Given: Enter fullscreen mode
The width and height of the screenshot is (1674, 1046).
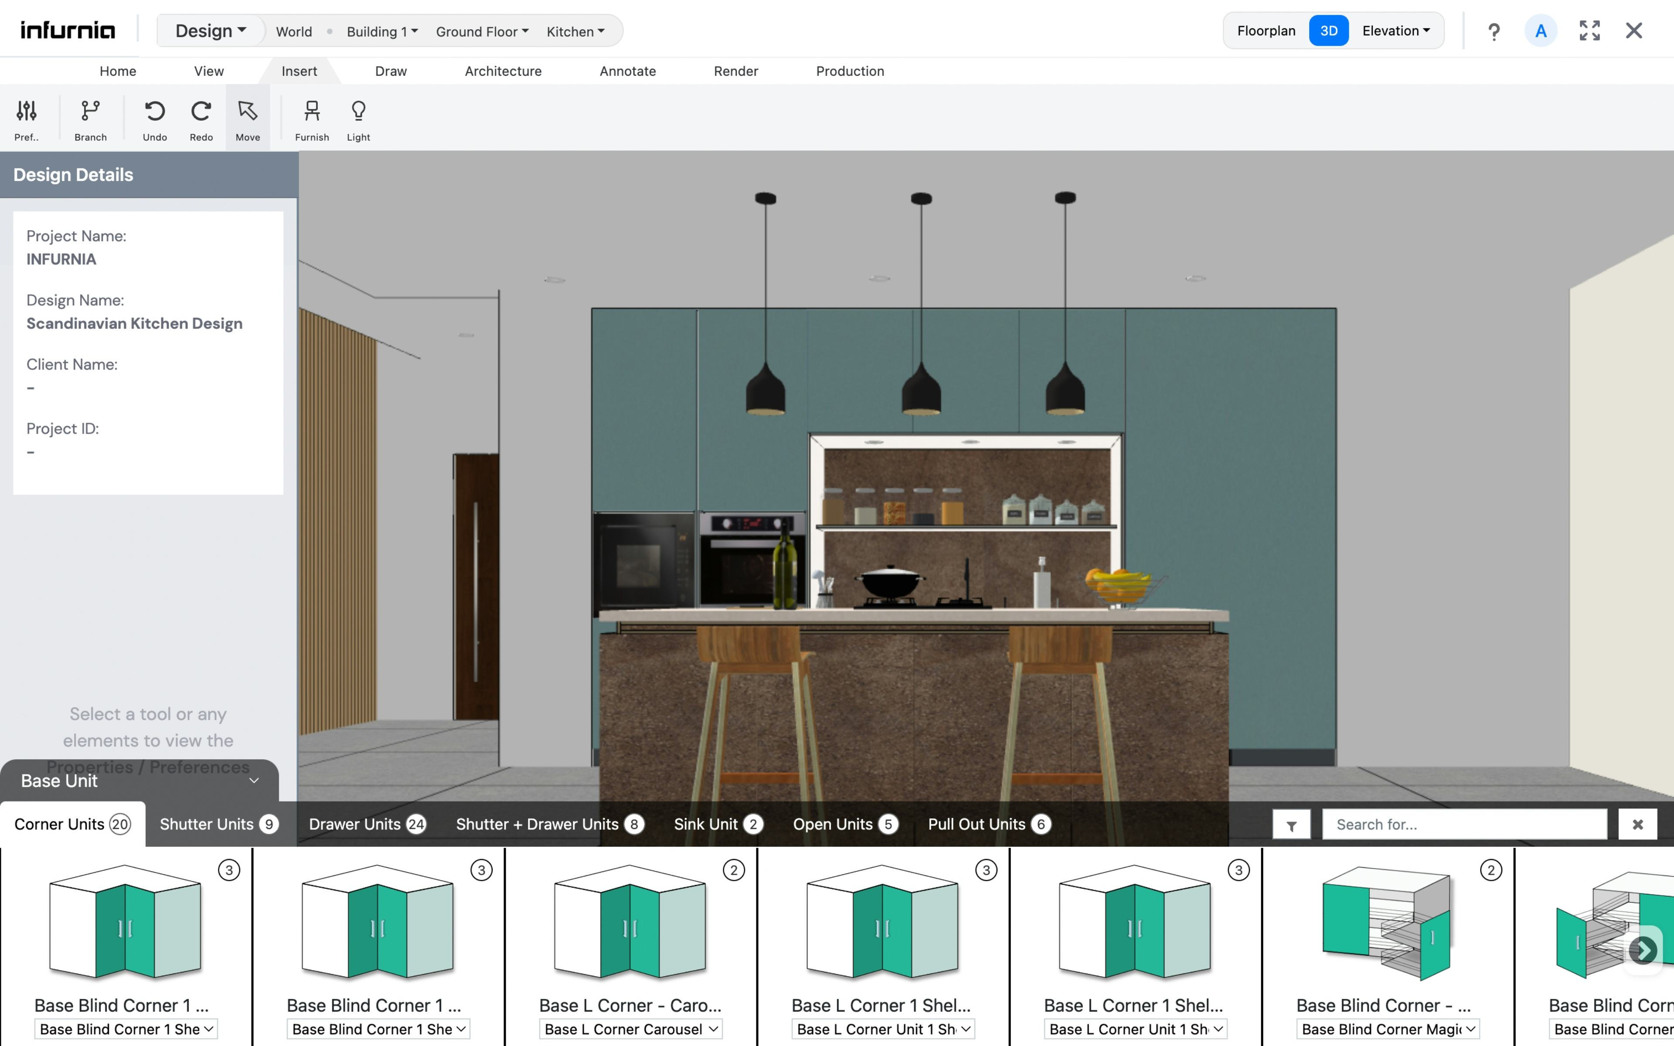Looking at the screenshot, I should pos(1589,31).
